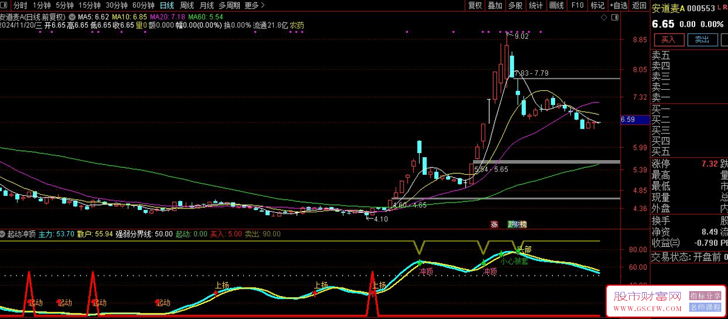Switch to the 月线 monthly chart
The width and height of the screenshot is (728, 319).
206,5
